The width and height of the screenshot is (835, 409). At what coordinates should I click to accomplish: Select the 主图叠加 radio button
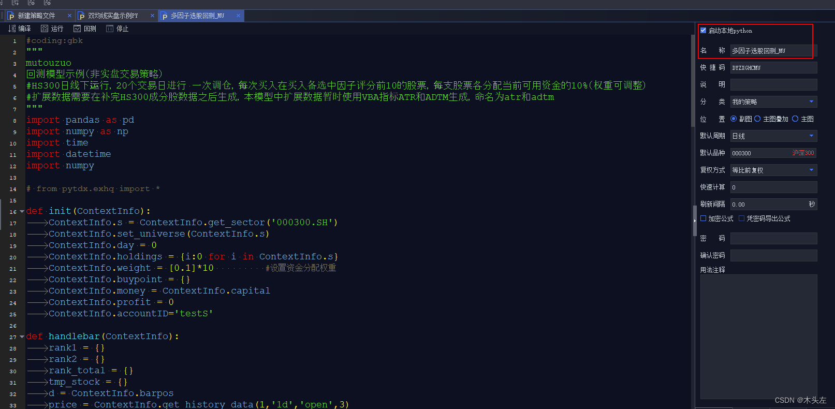click(757, 119)
